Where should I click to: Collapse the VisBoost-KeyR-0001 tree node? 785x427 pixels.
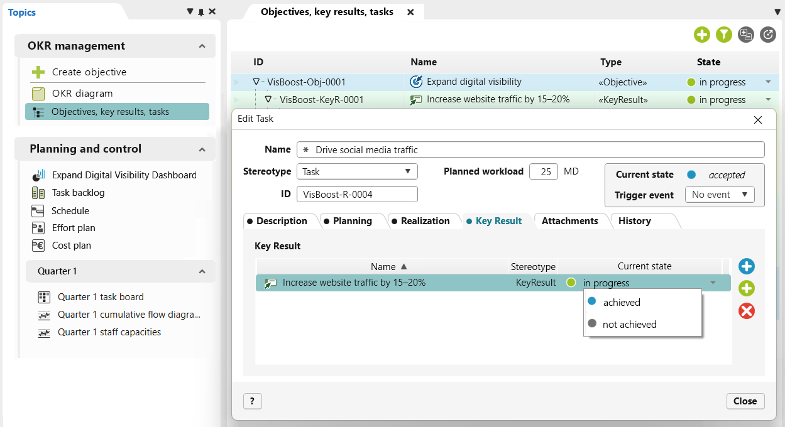tap(268, 99)
